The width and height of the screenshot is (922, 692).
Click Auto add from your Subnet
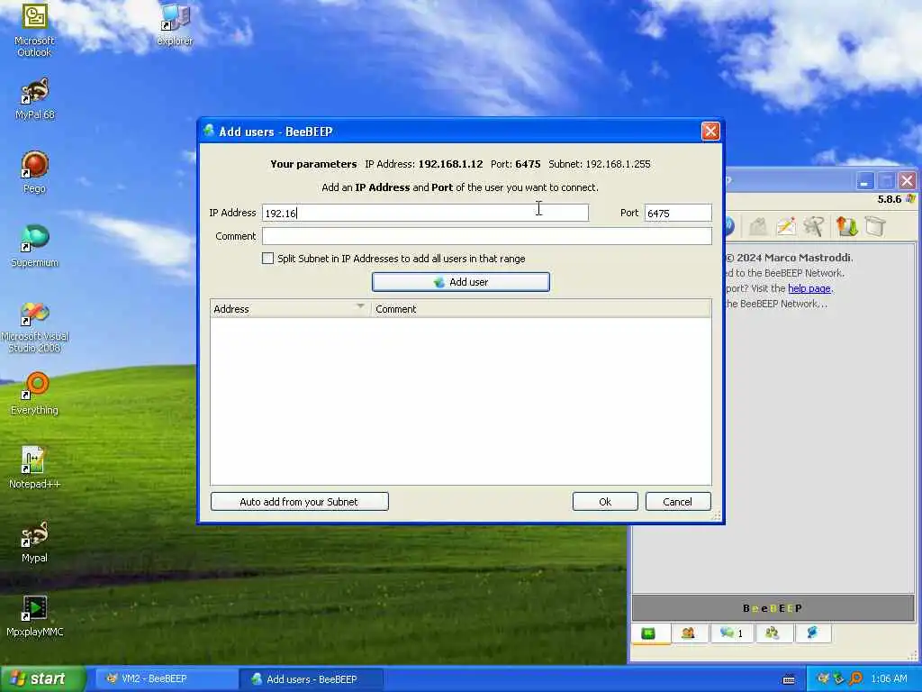pyautogui.click(x=299, y=502)
